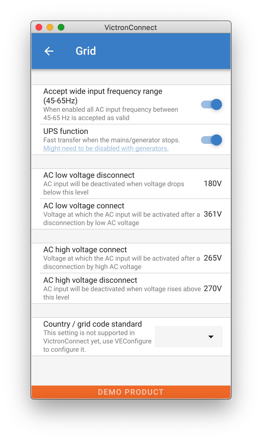Screen dimensions: 262x440
Task: Click the AC low voltage connect heading
Action: [84, 206]
